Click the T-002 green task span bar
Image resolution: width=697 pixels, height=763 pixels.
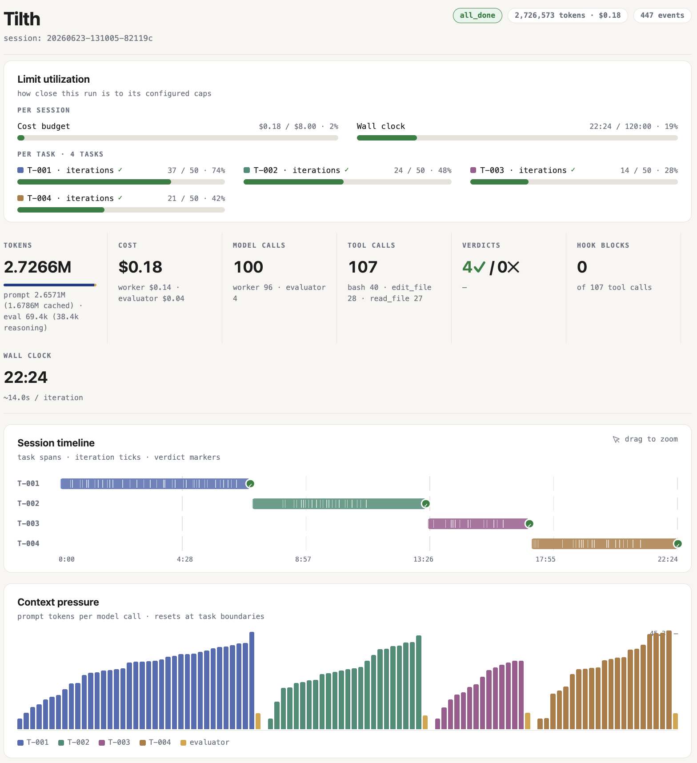[339, 504]
